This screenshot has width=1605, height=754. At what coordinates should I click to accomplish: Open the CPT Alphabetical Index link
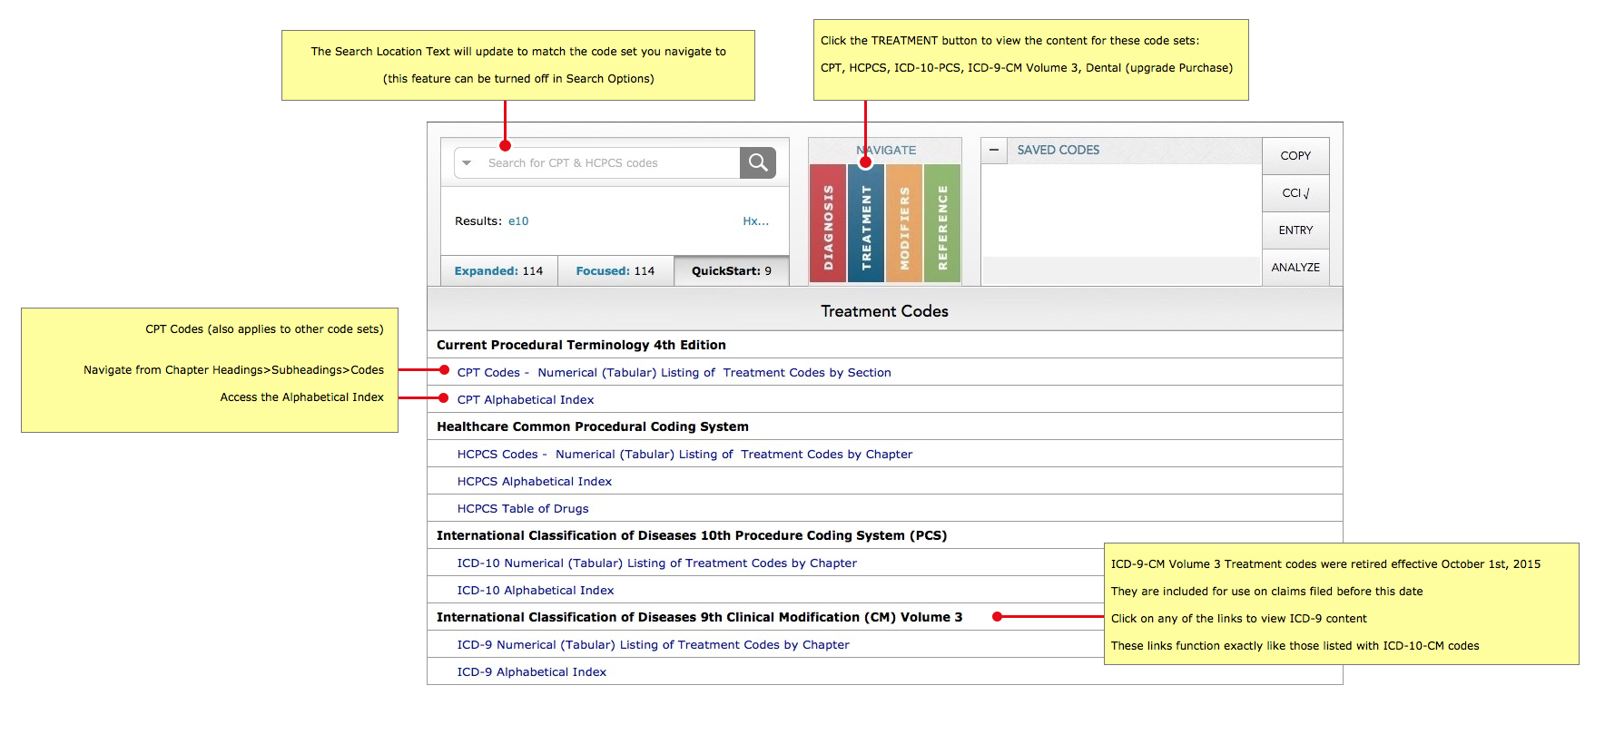tap(526, 400)
